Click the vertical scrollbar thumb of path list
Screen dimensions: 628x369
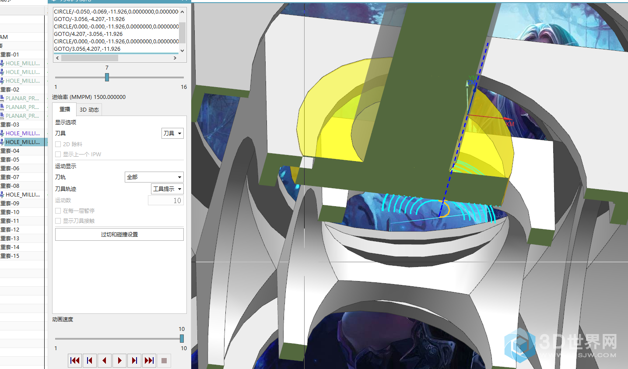[x=182, y=32]
